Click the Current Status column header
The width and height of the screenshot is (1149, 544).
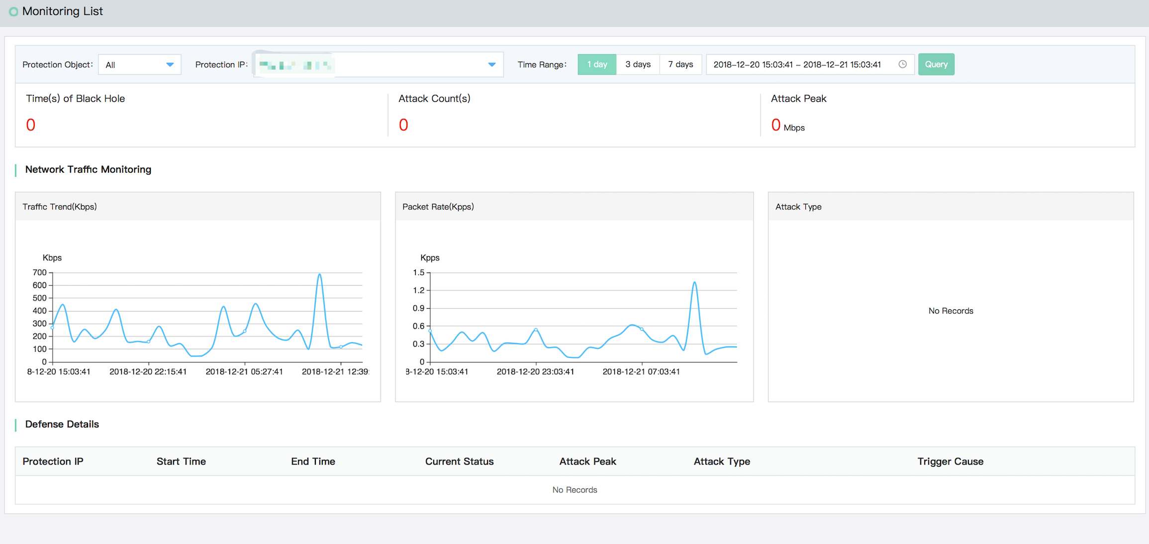pyautogui.click(x=459, y=461)
